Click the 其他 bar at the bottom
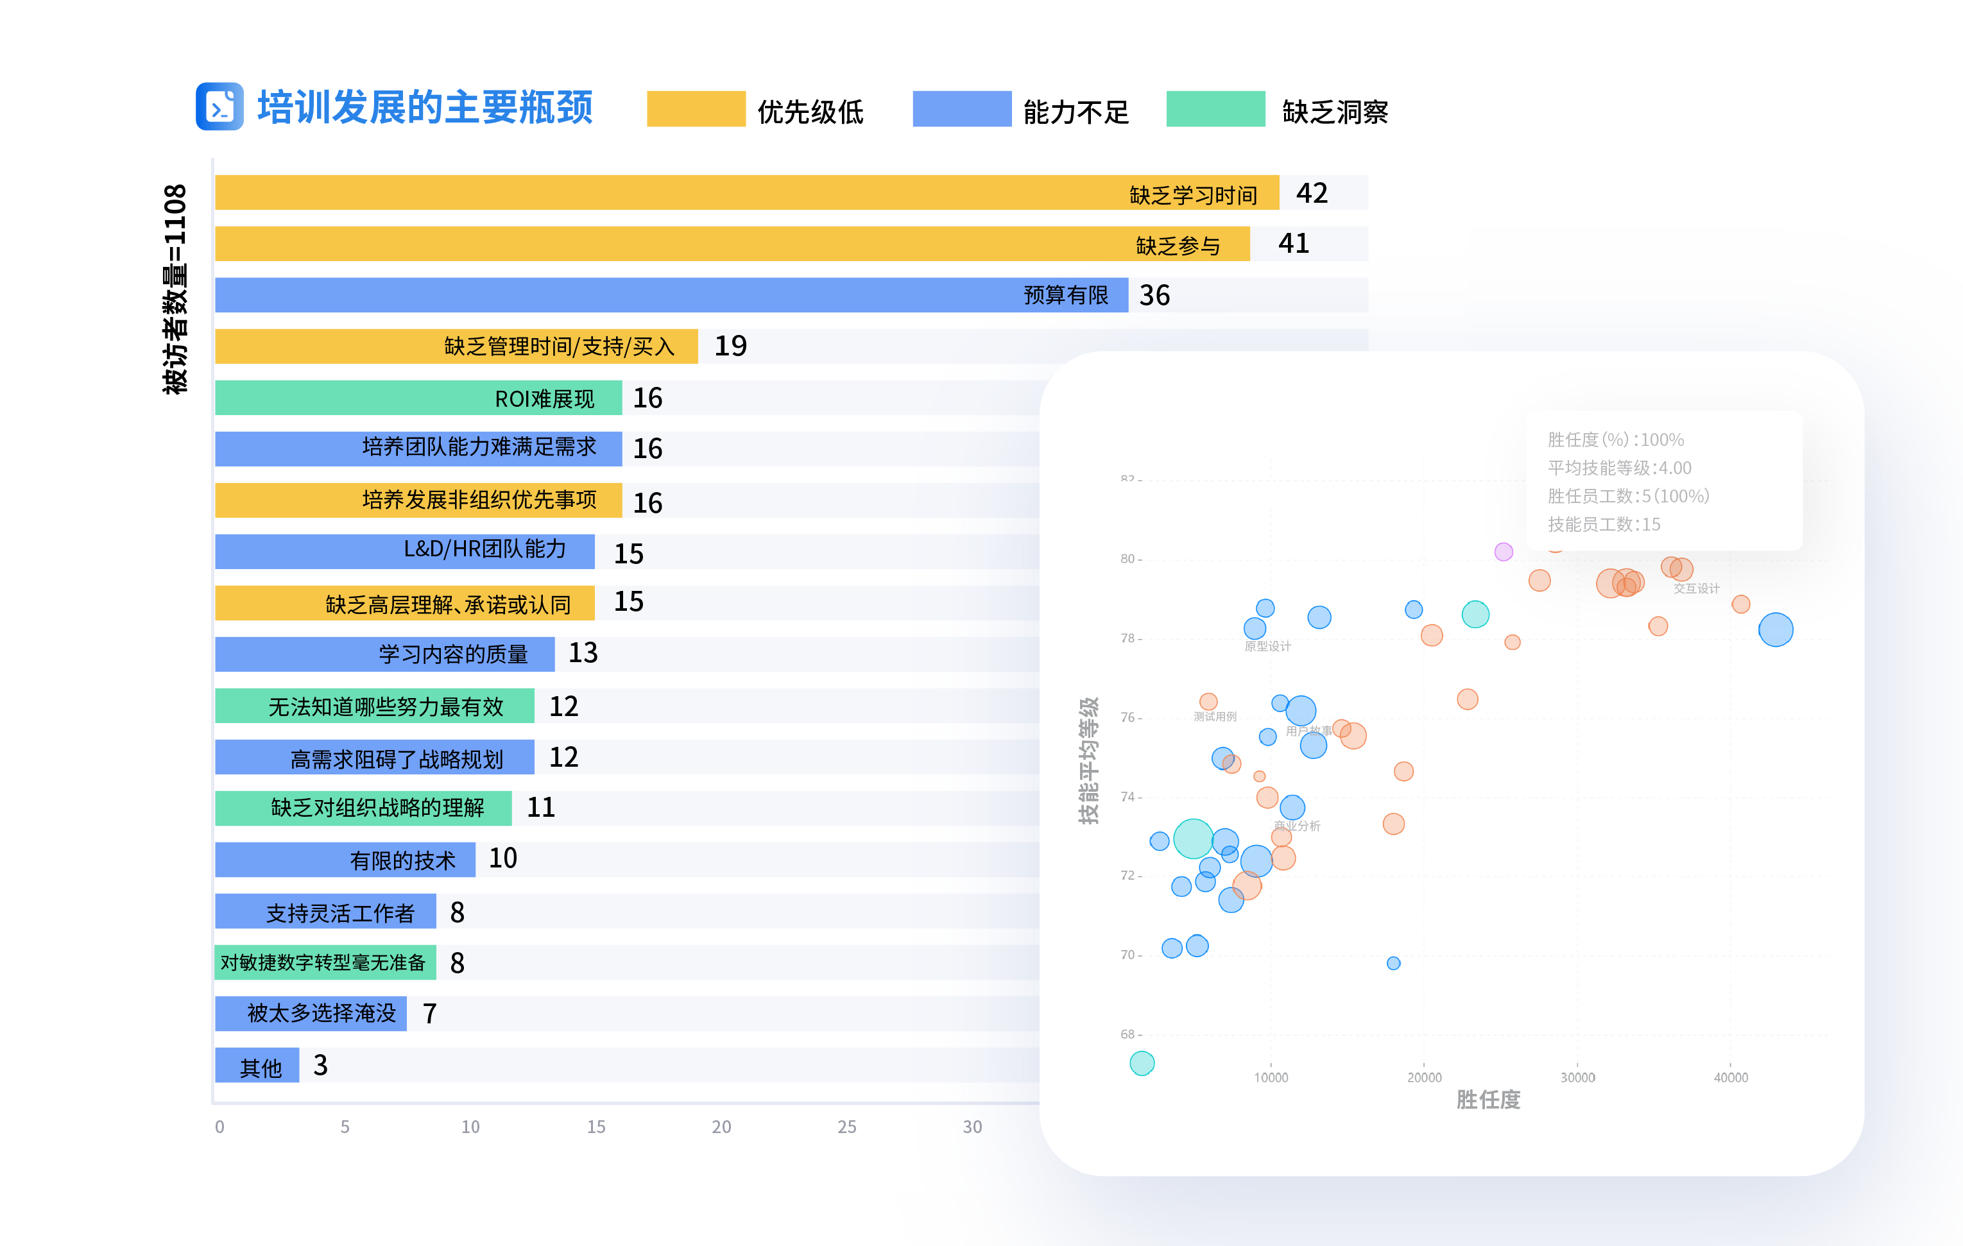Image resolution: width=1963 pixels, height=1246 pixels. [x=257, y=1065]
